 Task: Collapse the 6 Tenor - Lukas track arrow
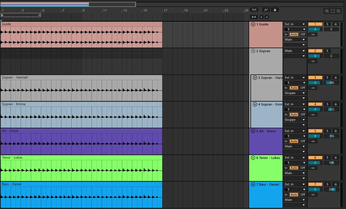[x=253, y=158]
